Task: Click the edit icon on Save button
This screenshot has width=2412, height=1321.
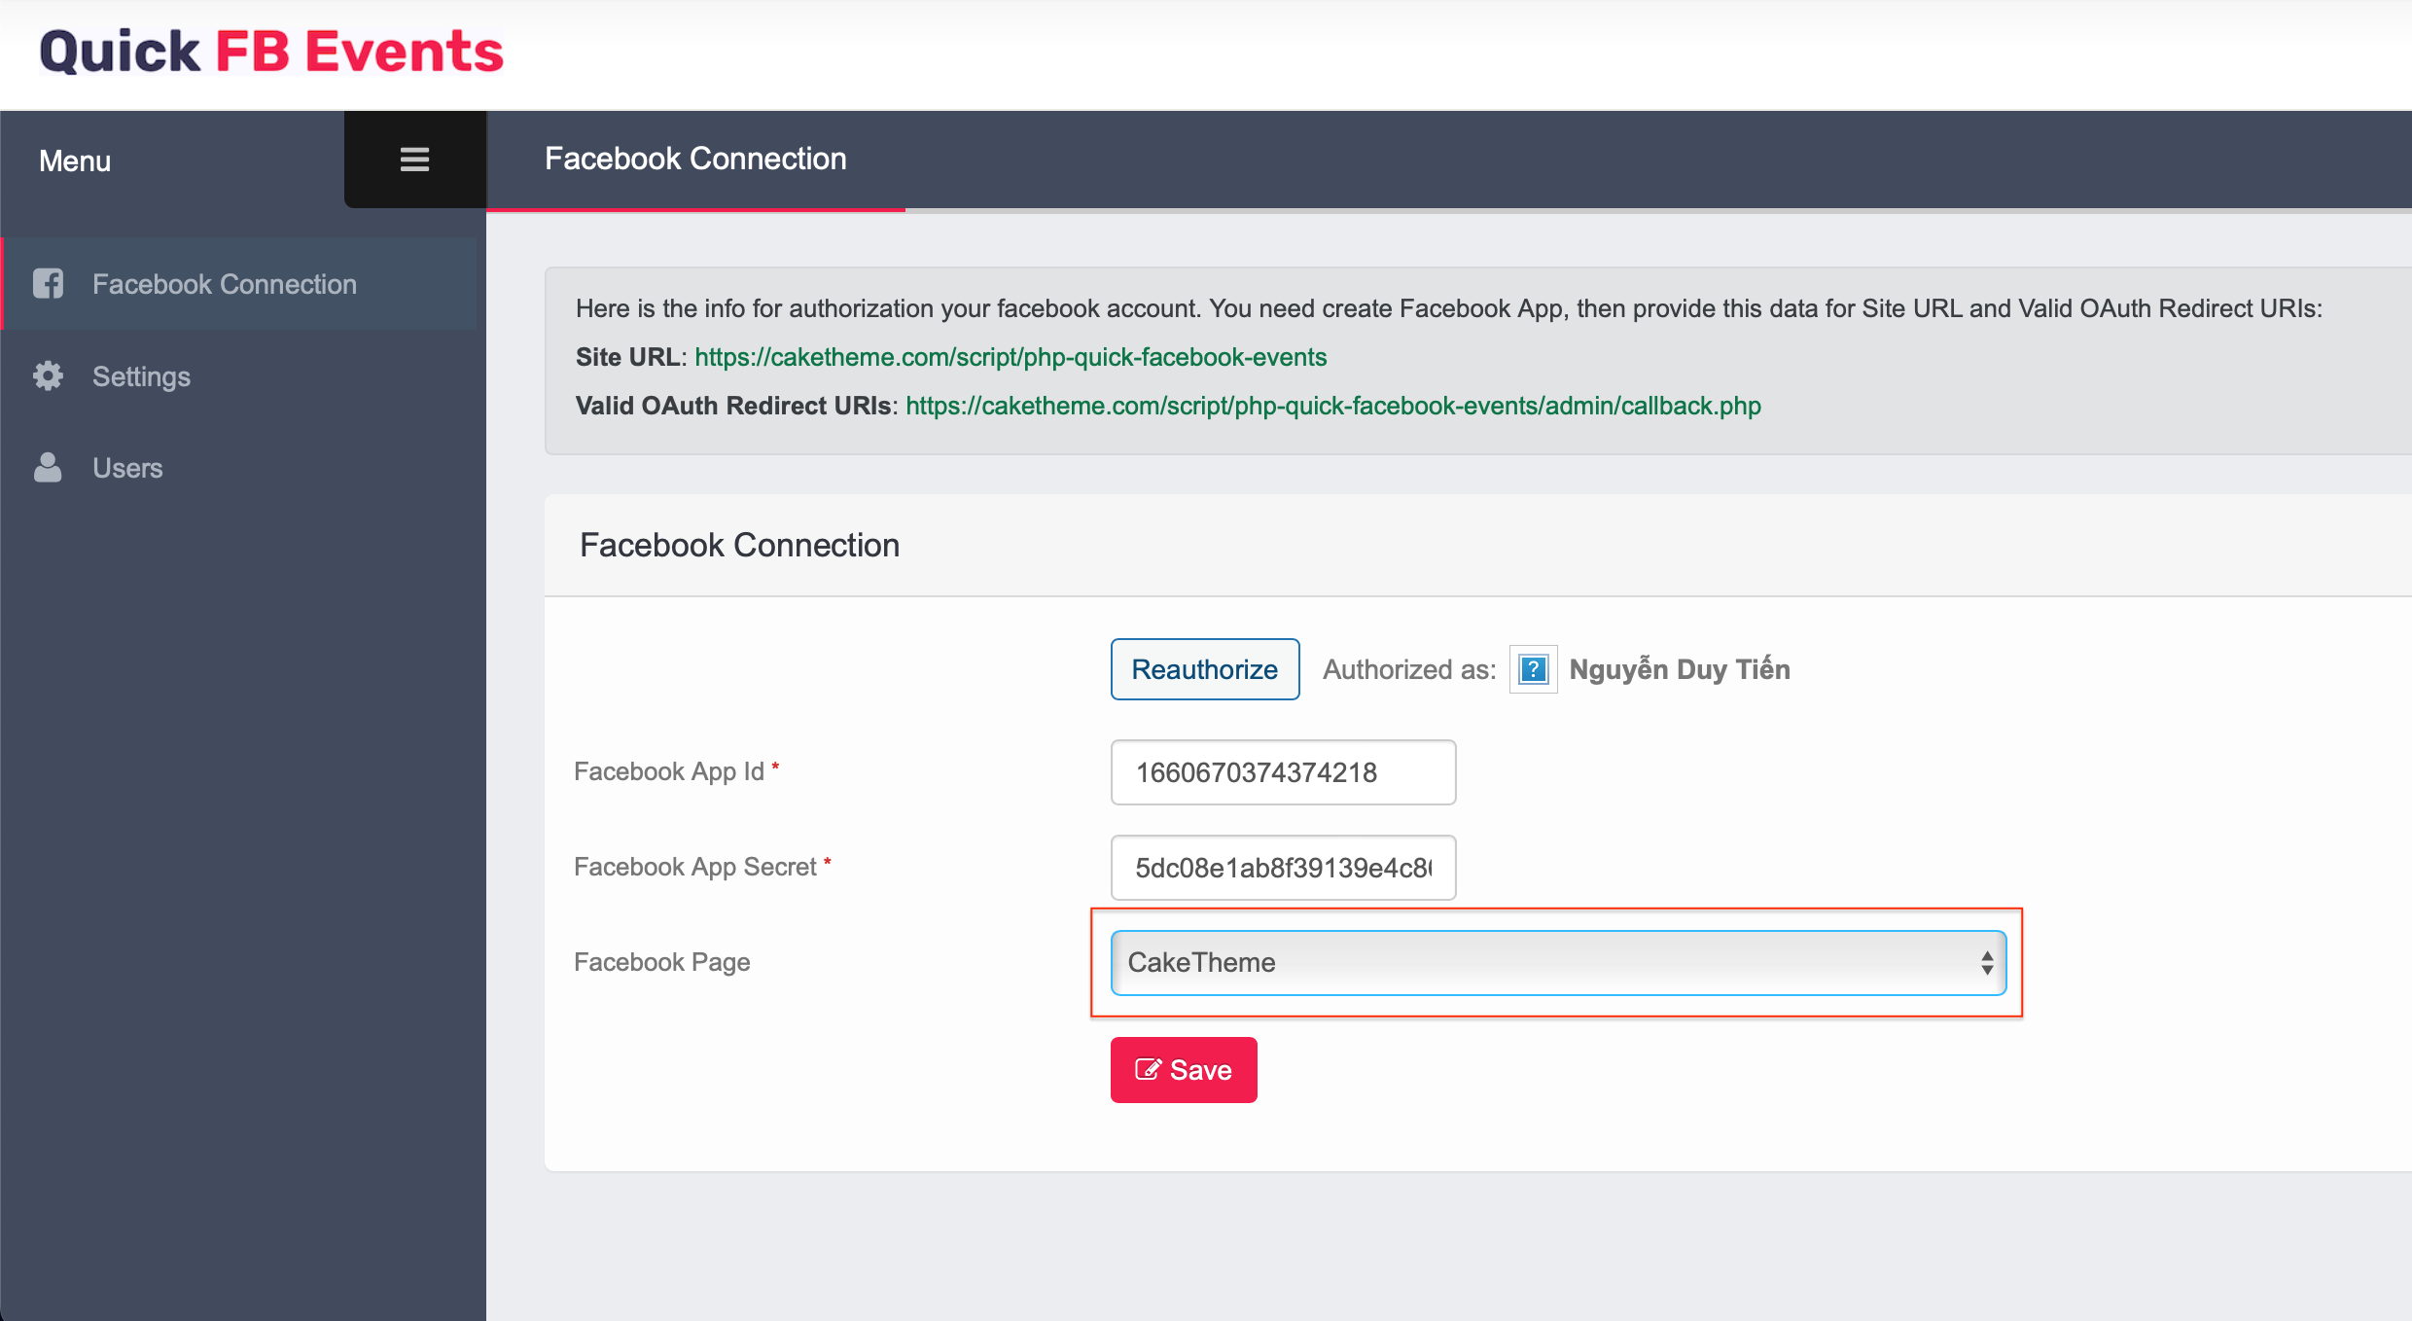Action: click(x=1148, y=1070)
